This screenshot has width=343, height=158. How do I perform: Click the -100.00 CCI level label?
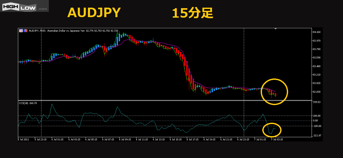[317, 126]
